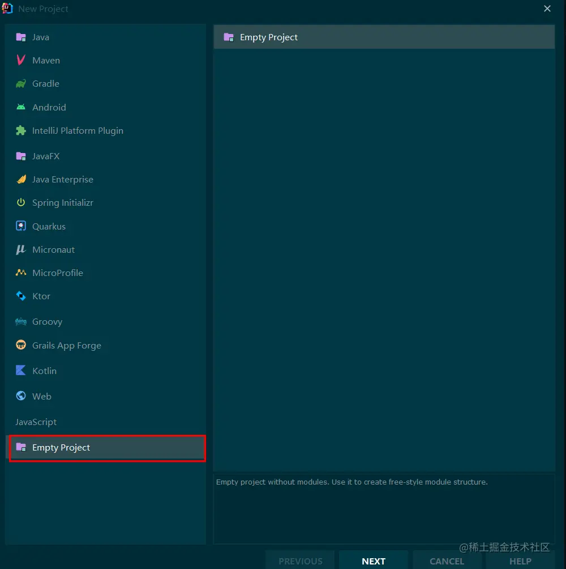Close the New Project dialog
Image resolution: width=566 pixels, height=569 pixels.
(x=547, y=9)
